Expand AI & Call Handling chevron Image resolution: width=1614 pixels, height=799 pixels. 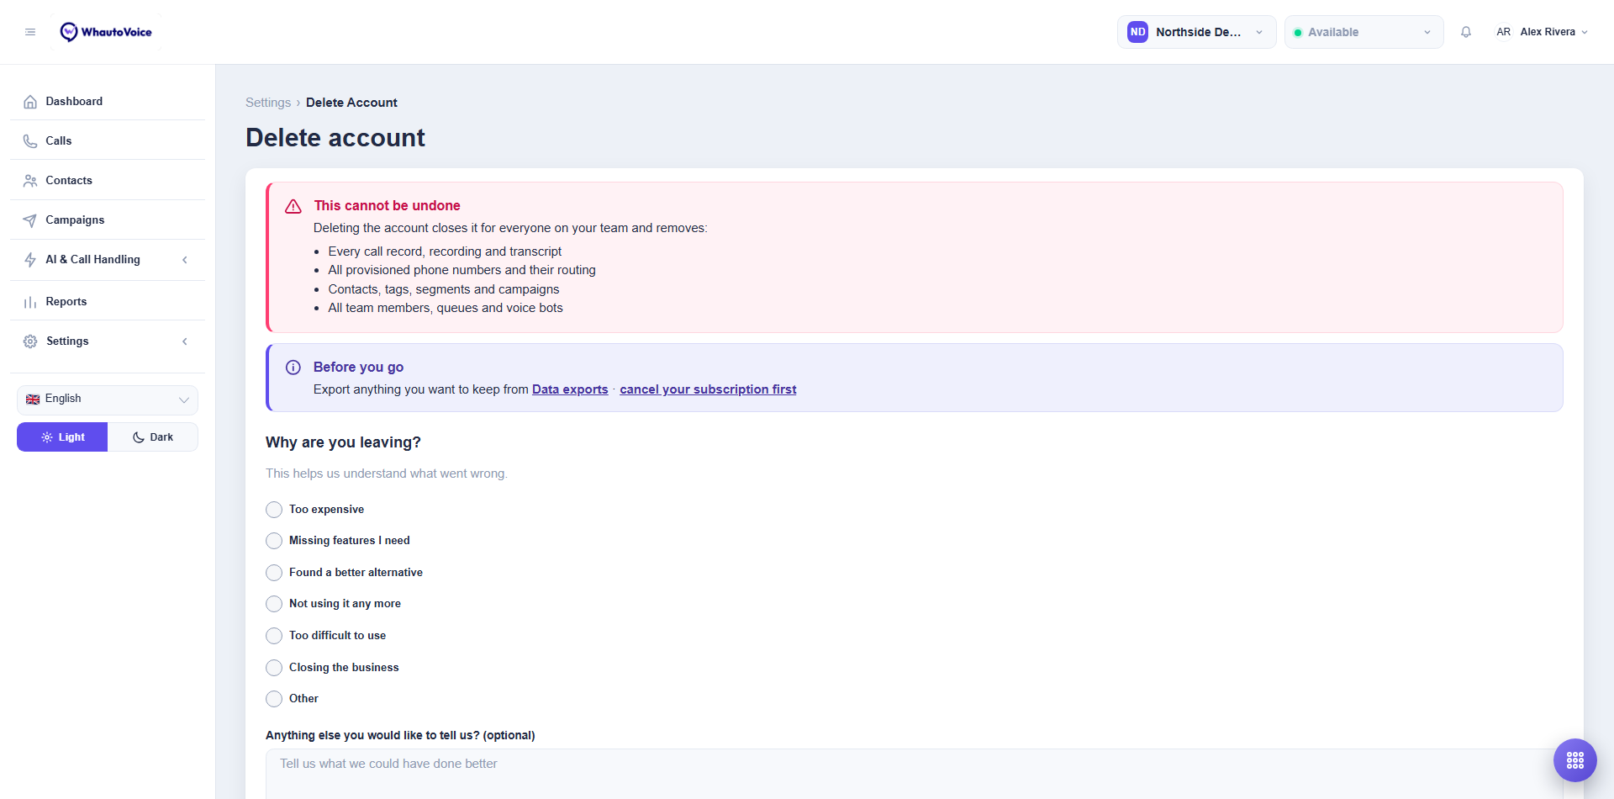coord(185,260)
